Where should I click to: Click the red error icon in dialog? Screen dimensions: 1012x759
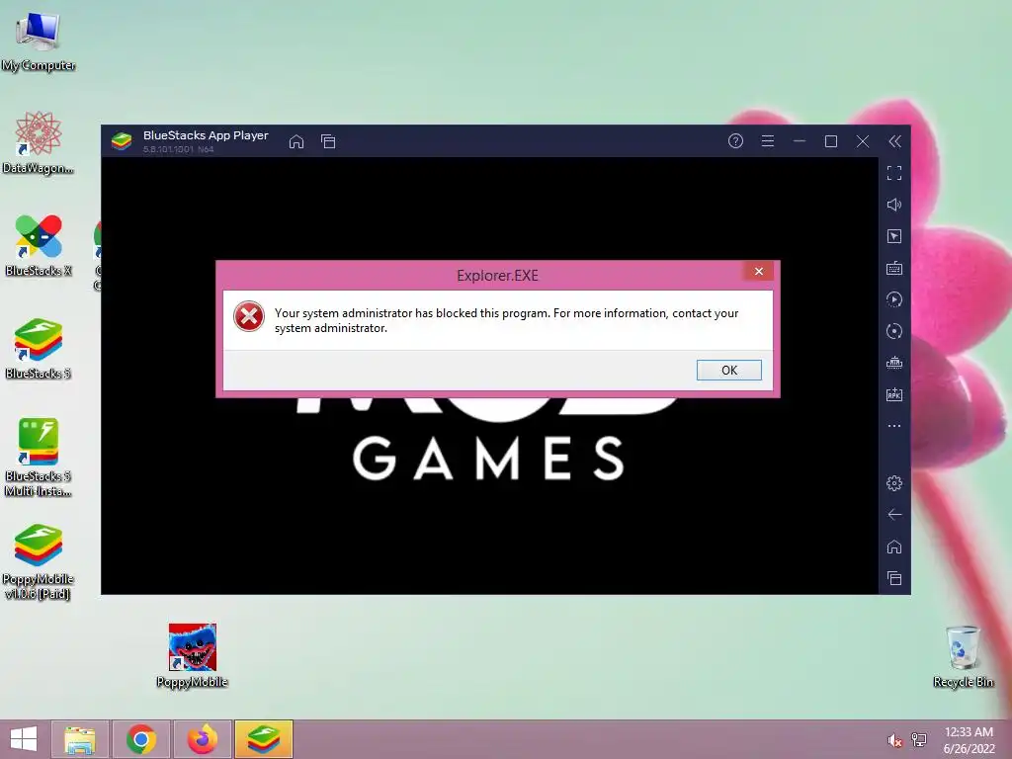(x=249, y=317)
